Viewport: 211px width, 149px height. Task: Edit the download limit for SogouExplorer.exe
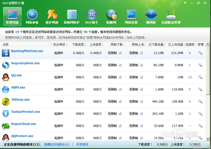[x=120, y=65]
